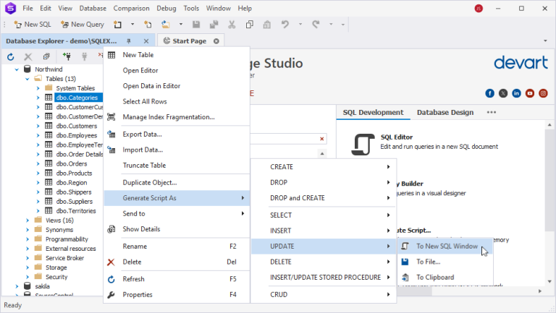This screenshot has width=556, height=313.
Task: Open the Tools menu
Action: pyautogui.click(x=191, y=8)
